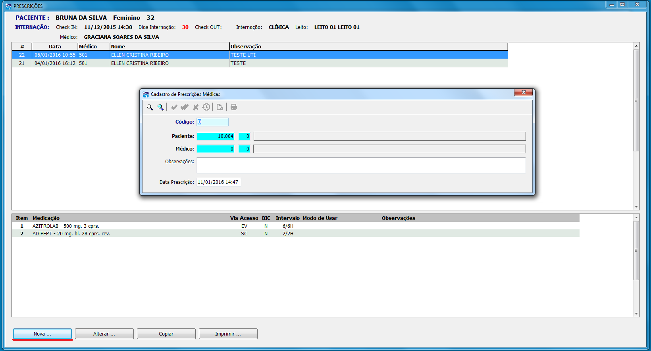Focus the Código input field
Image resolution: width=651 pixels, height=351 pixels.
click(212, 122)
